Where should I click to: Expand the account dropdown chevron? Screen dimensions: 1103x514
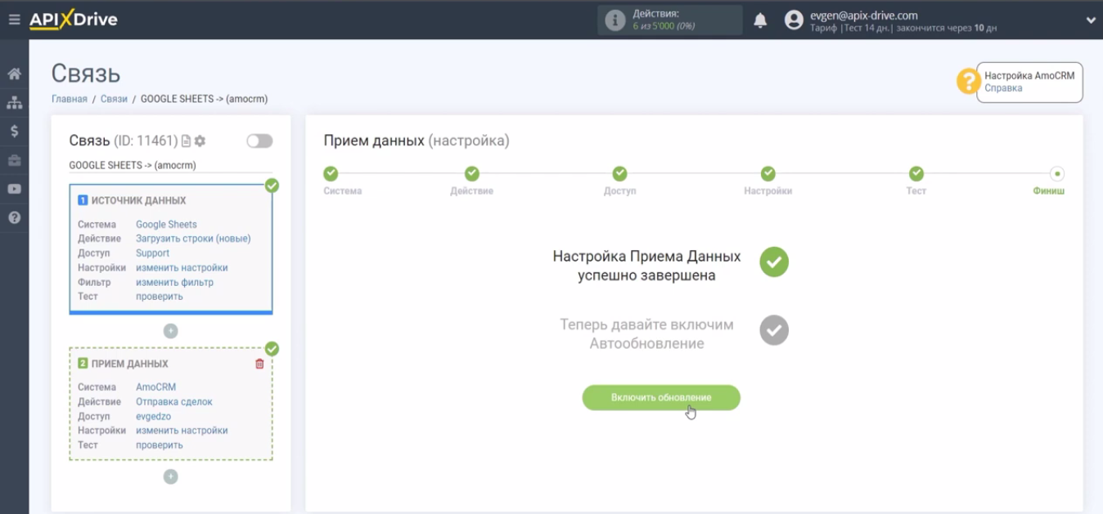point(1091,20)
